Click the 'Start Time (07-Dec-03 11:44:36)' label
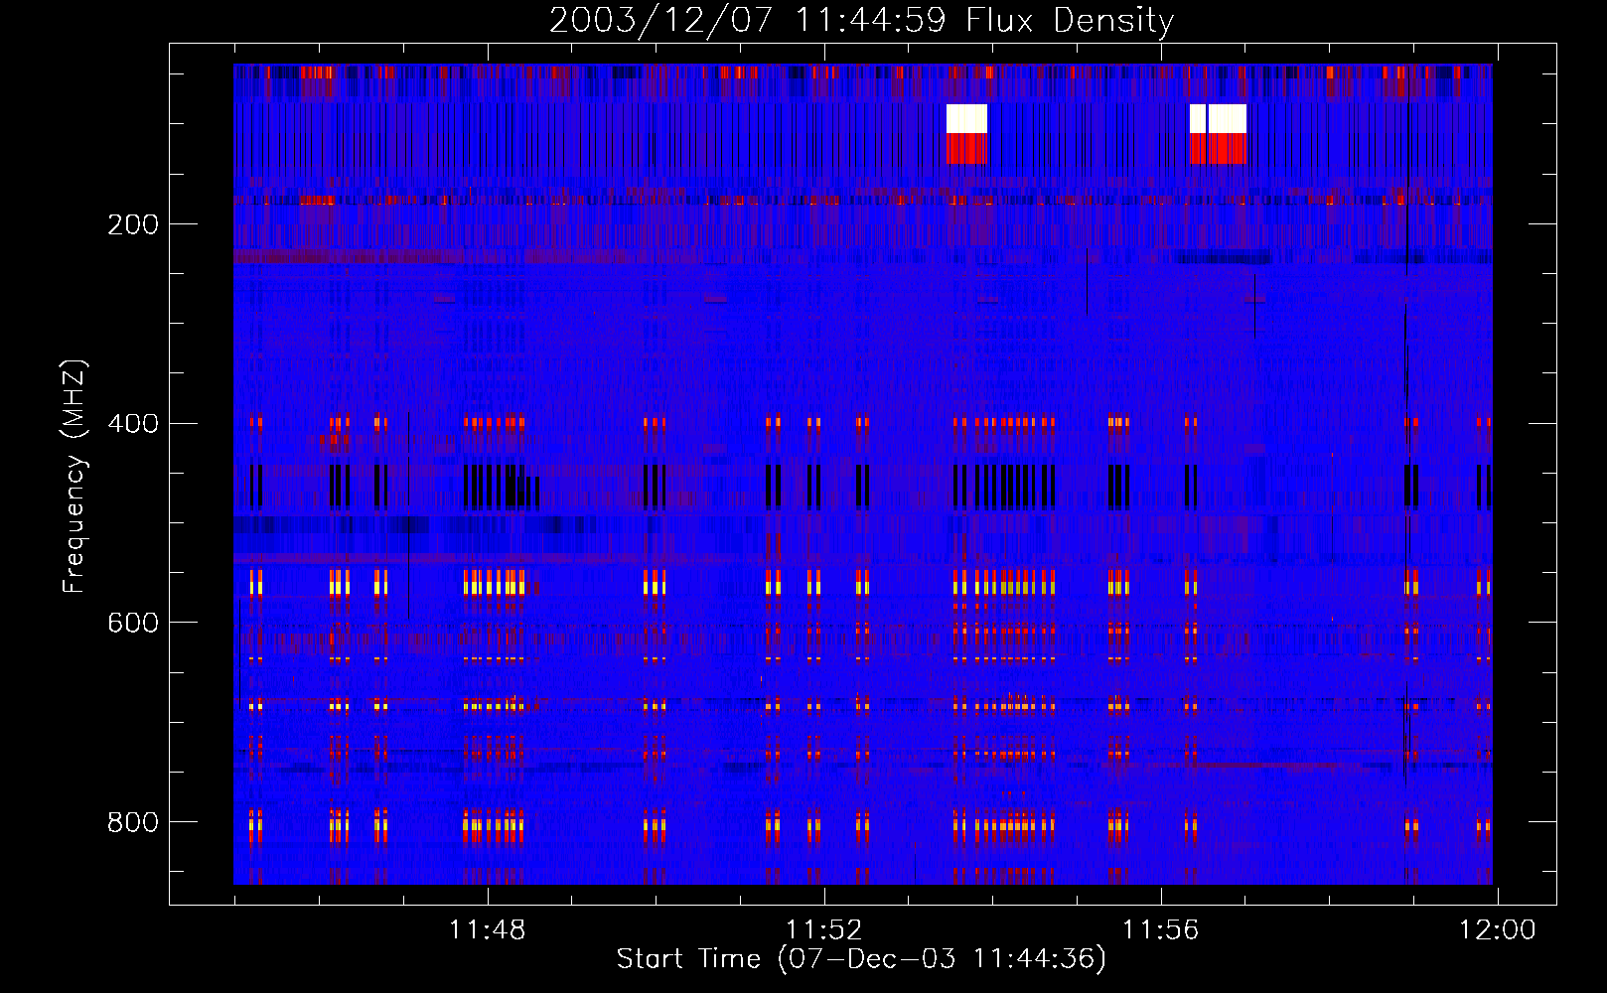Viewport: 1607px width, 993px height. pos(861,959)
